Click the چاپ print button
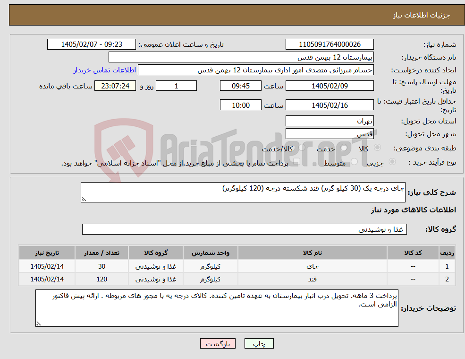This screenshot has height=359, width=465. [x=259, y=343]
